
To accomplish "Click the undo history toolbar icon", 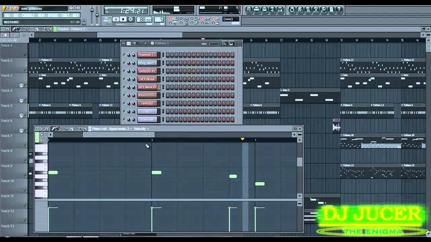I will point(292,10).
